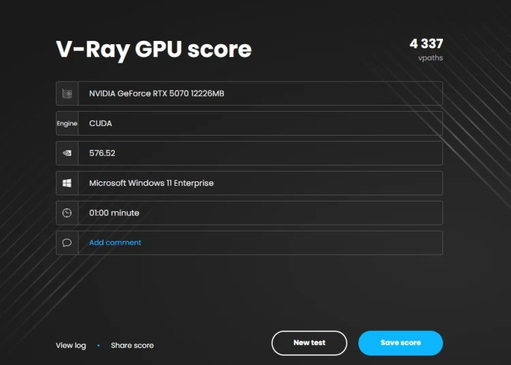Click Microsoft Windows 11 Enterprise text
511x365 pixels.
(x=151, y=183)
